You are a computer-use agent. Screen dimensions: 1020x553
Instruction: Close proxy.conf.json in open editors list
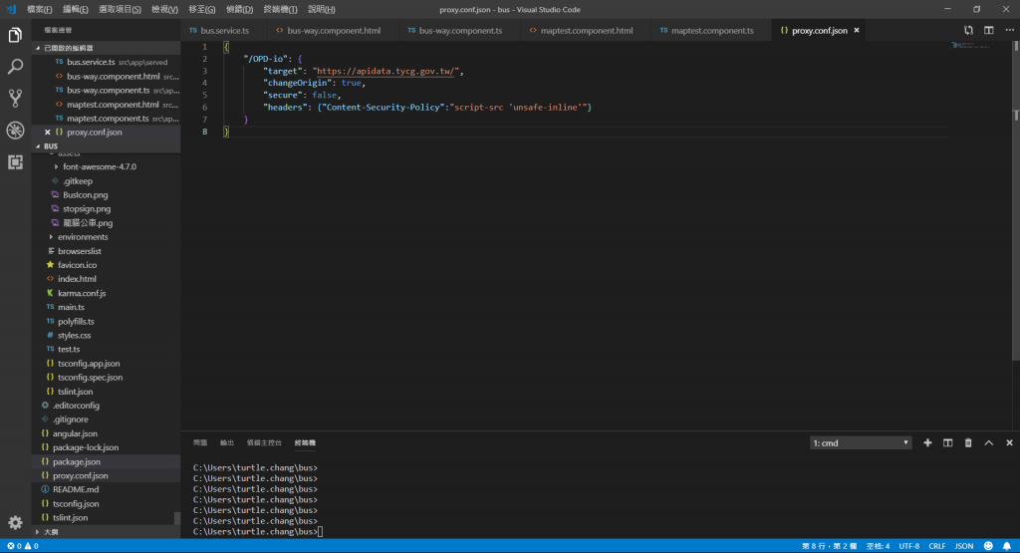click(48, 133)
